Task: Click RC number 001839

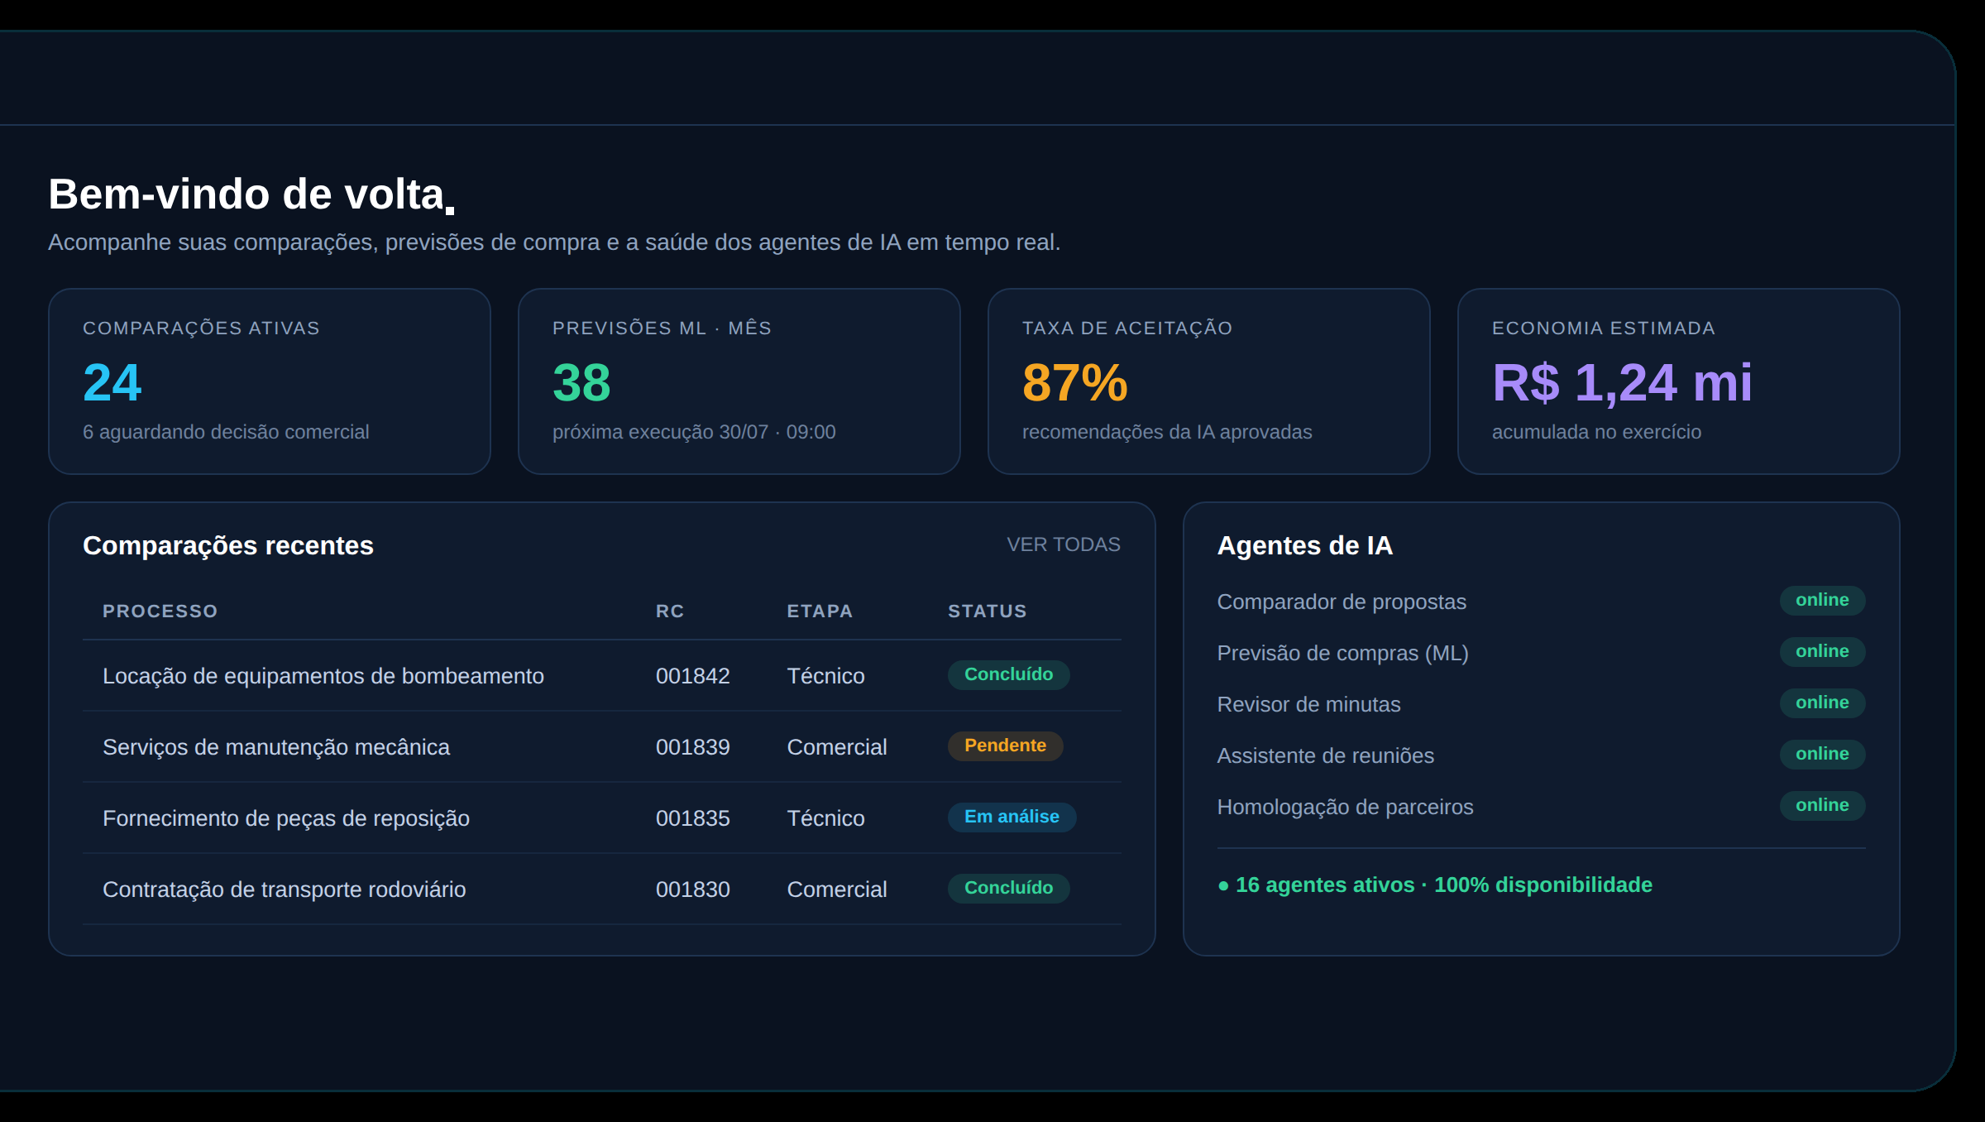Action: click(x=693, y=747)
